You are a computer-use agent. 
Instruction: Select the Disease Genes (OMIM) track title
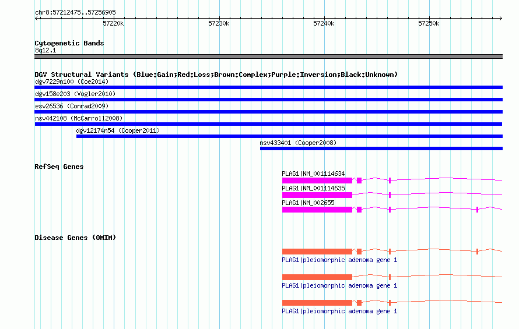75,238
